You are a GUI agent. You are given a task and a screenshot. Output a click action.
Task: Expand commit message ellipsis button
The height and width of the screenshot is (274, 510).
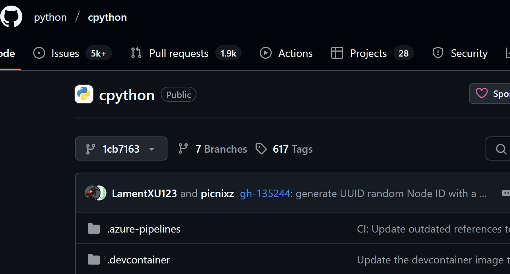[506, 193]
